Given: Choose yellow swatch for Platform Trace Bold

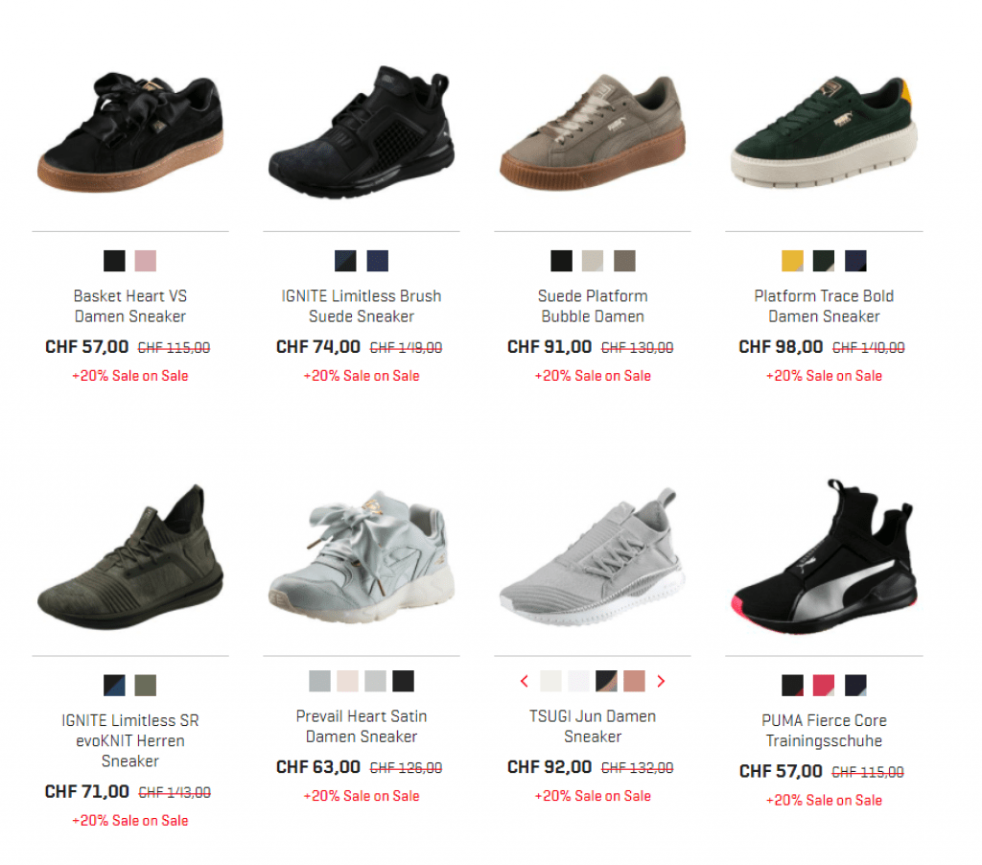Looking at the screenshot, I should pyautogui.click(x=792, y=261).
